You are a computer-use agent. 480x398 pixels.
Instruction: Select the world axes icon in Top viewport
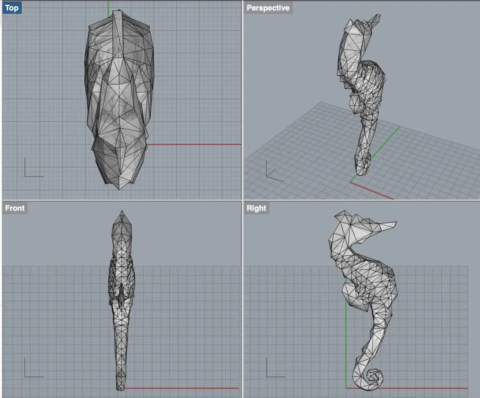tap(34, 167)
